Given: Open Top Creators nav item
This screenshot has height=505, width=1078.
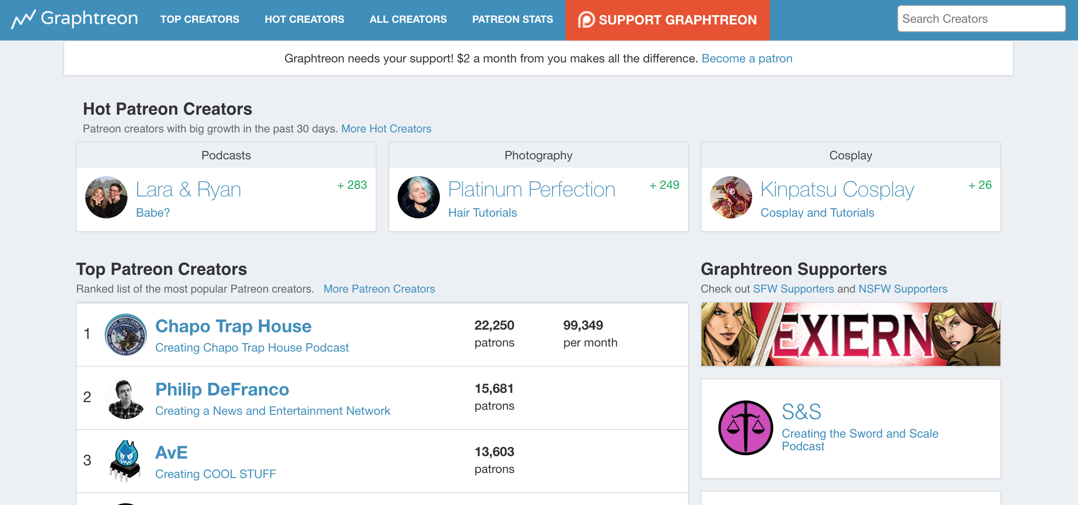Looking at the screenshot, I should tap(200, 19).
